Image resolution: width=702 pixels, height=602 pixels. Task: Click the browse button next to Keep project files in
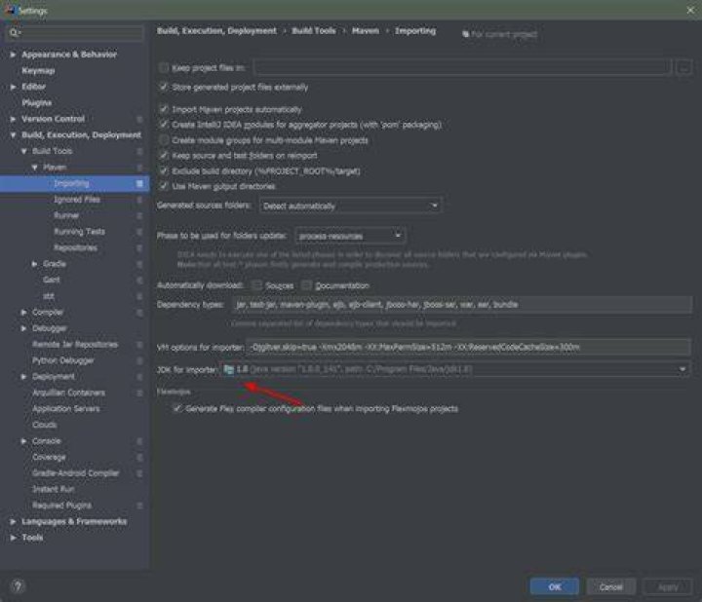683,67
